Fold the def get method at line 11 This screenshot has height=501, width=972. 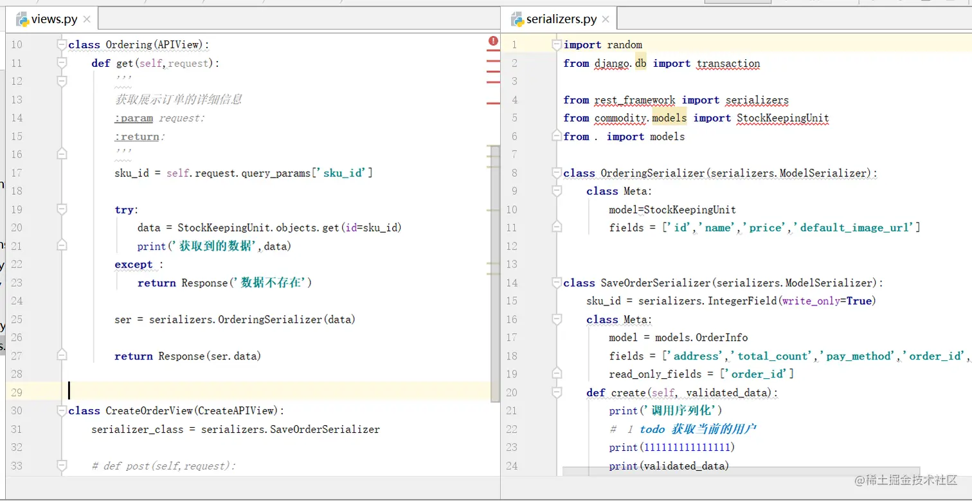62,63
